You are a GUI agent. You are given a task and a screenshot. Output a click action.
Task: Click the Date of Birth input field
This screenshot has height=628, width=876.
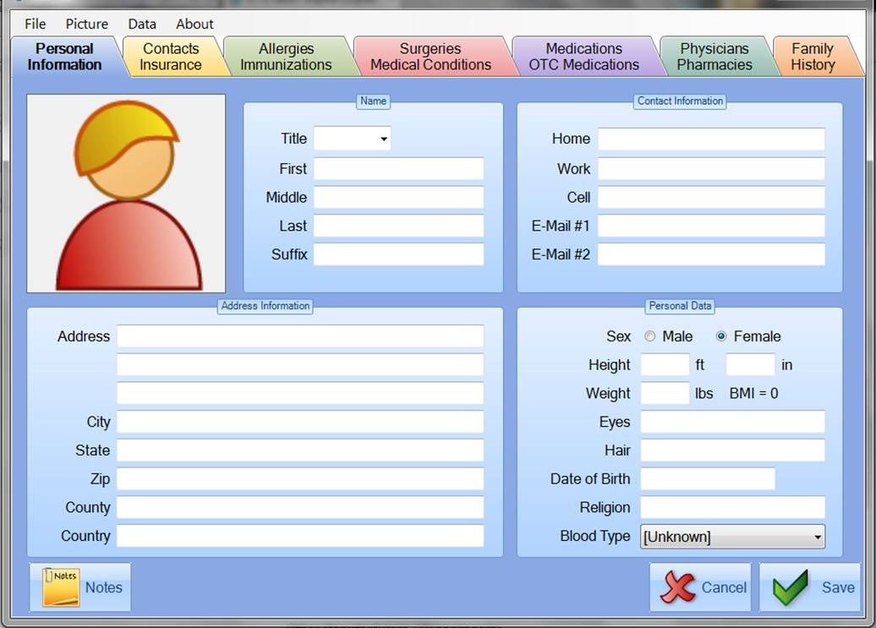(x=708, y=478)
